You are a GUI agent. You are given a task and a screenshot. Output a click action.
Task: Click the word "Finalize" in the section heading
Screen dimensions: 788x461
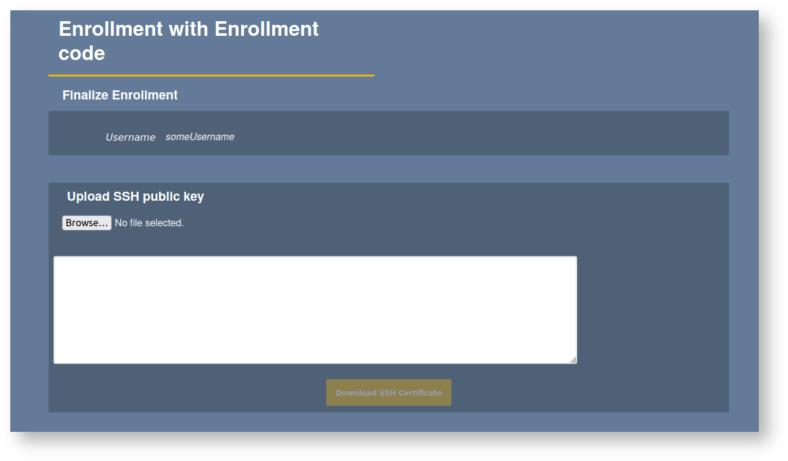(x=85, y=95)
